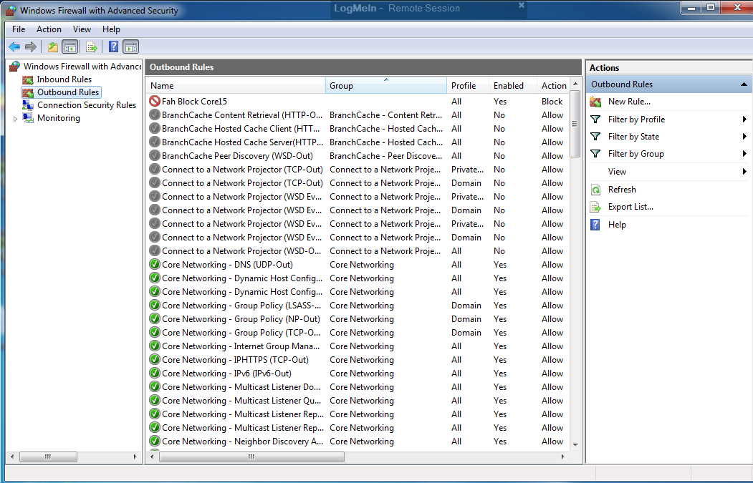Viewport: 753px width, 483px height.
Task: Click the red block icon of Fah Block Core15
Action: [x=155, y=101]
